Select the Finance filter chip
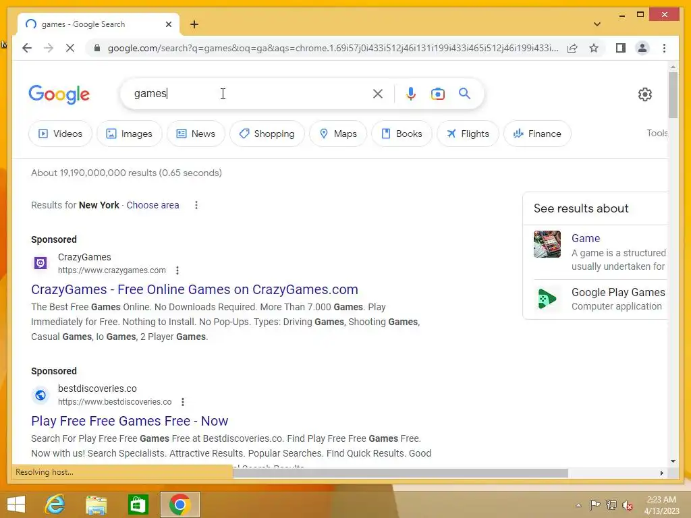This screenshot has height=518, width=691. point(538,134)
